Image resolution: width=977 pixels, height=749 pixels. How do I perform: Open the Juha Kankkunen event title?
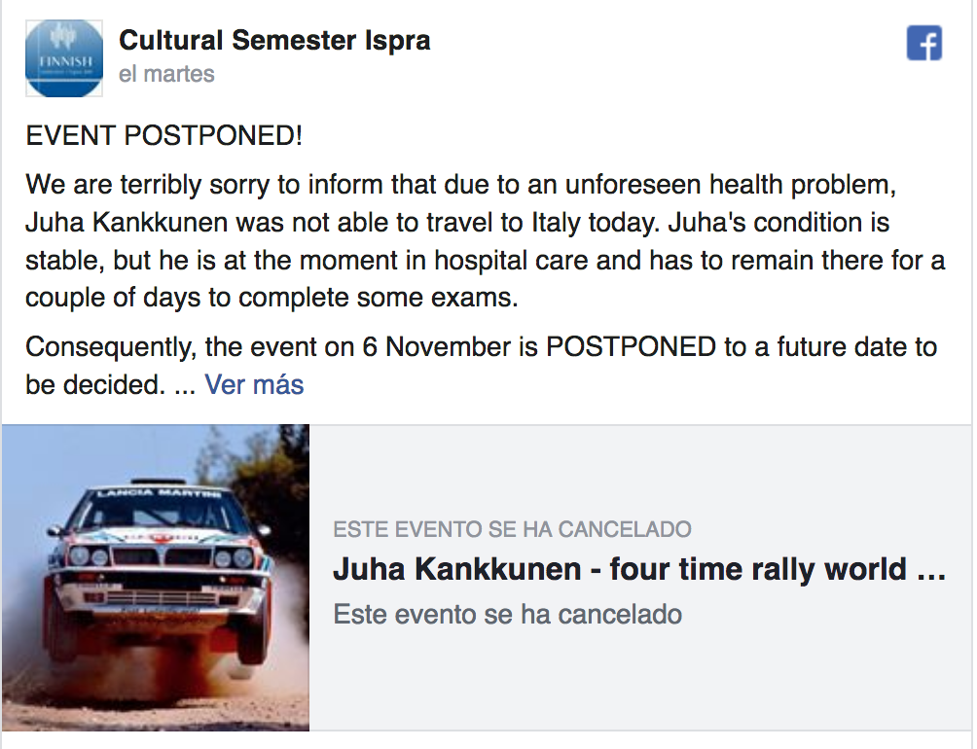(638, 569)
